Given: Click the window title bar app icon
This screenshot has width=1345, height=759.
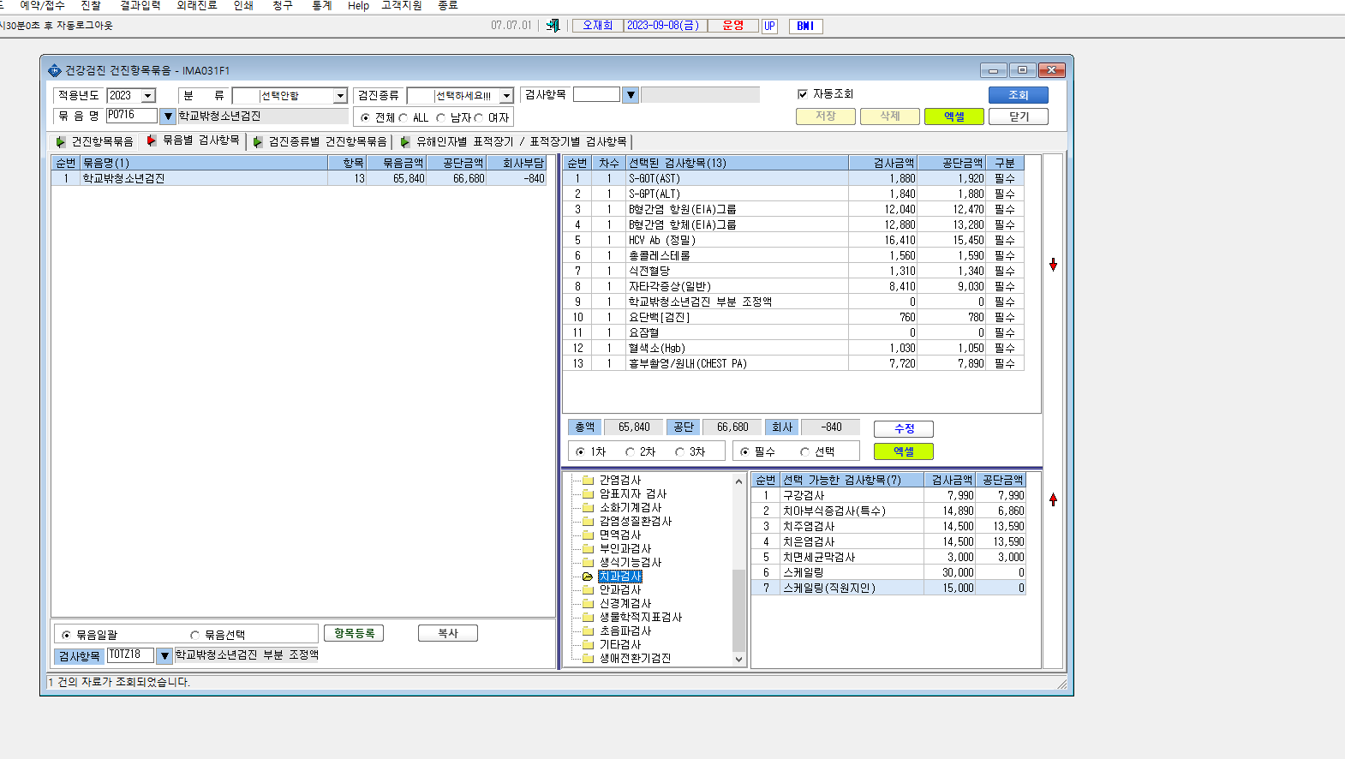Looking at the screenshot, I should 55,70.
